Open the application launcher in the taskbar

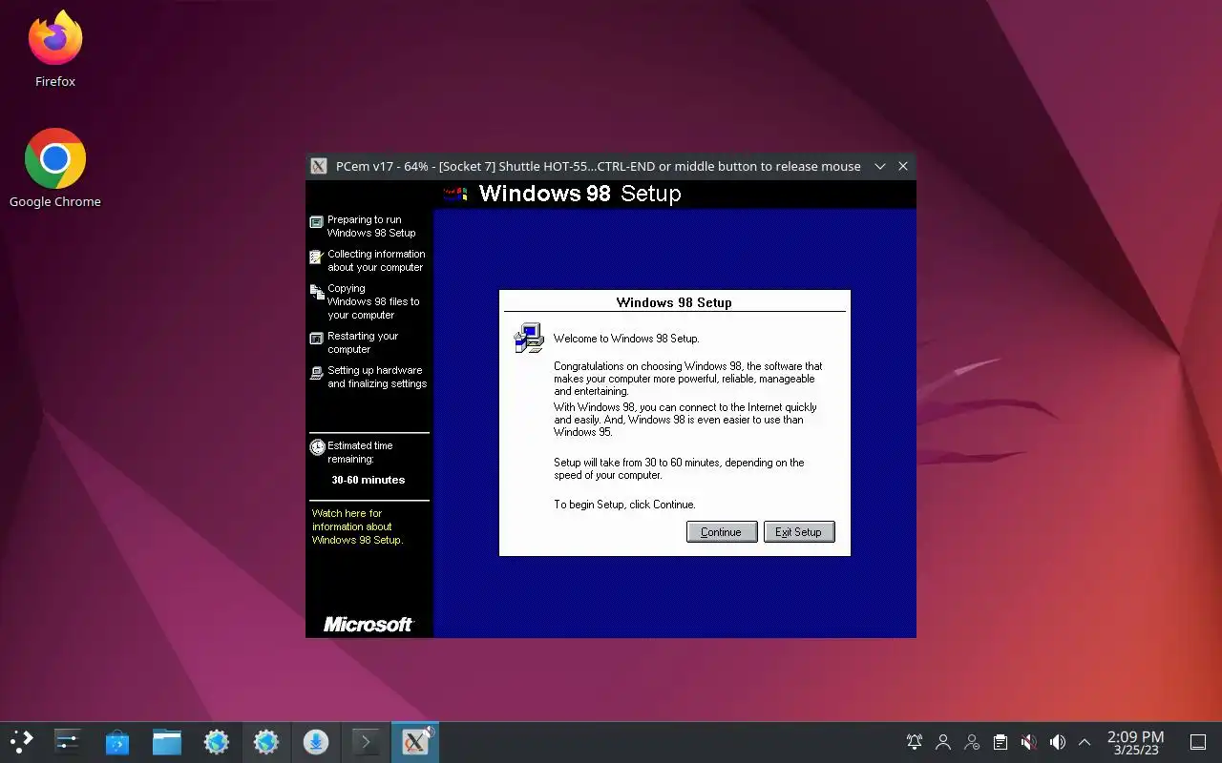coord(21,741)
